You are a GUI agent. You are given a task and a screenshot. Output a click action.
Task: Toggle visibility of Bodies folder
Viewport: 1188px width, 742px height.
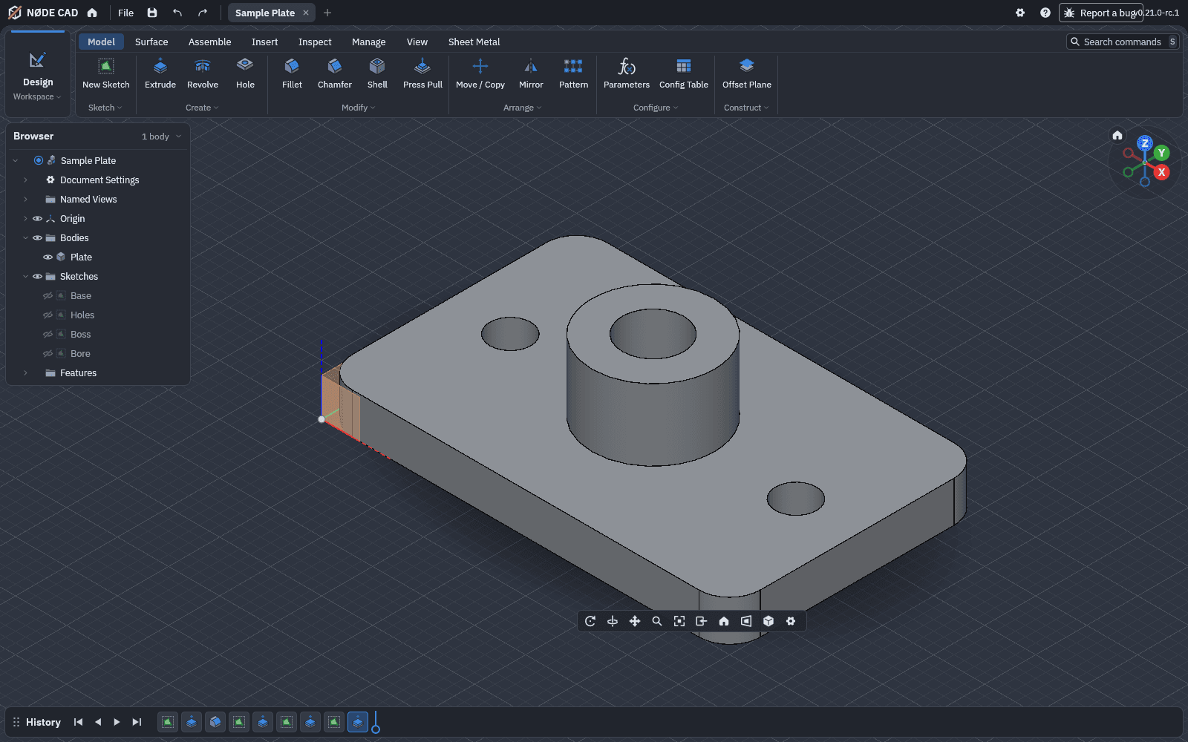tap(37, 238)
